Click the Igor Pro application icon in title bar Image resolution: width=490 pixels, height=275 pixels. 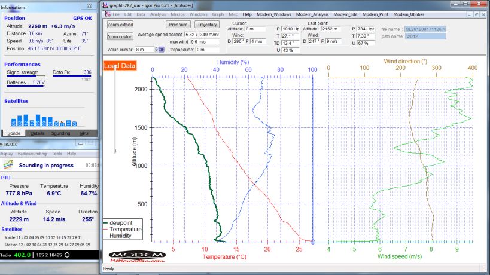(105, 5)
